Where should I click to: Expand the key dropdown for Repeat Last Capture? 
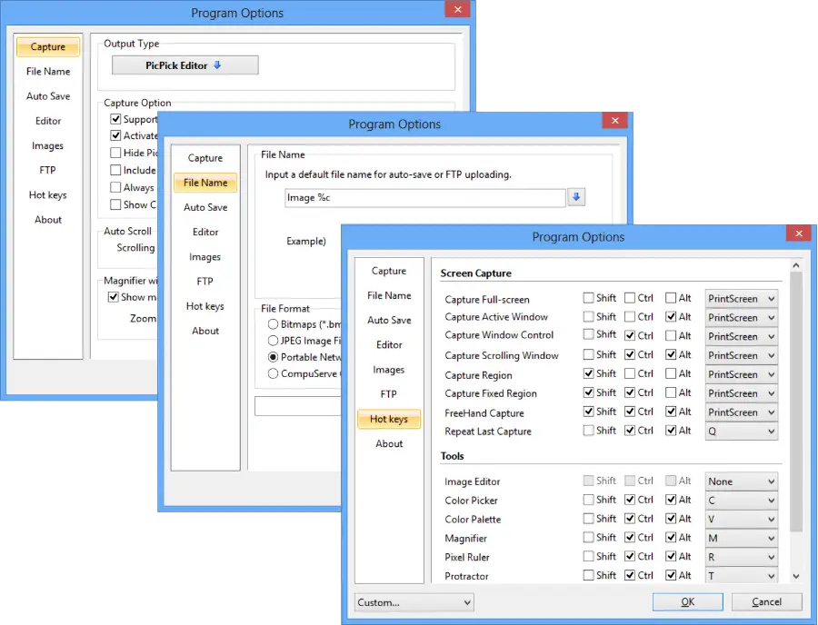pos(742,432)
